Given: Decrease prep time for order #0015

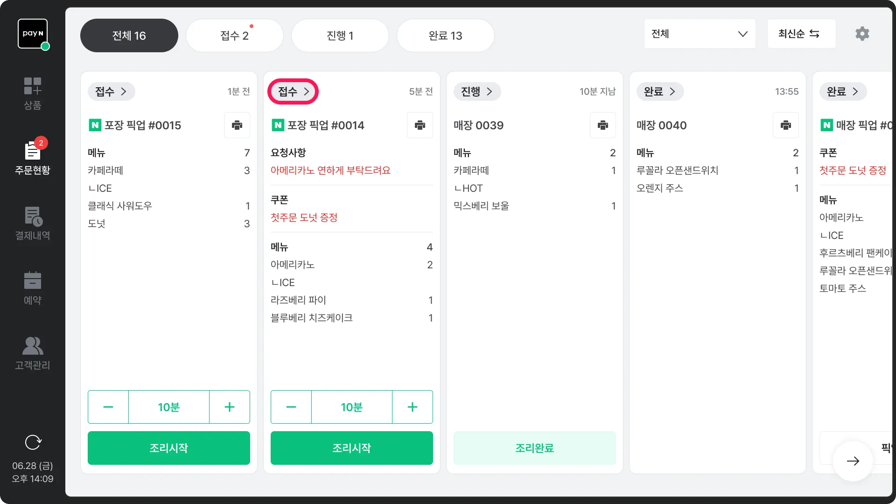Looking at the screenshot, I should pos(108,407).
